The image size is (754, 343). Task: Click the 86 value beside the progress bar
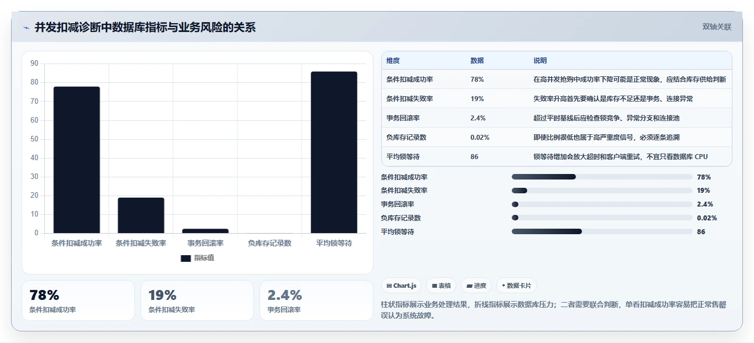tap(701, 232)
